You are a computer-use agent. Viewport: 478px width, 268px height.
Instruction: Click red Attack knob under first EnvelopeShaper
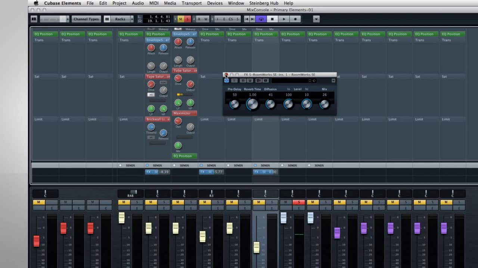coord(151,48)
